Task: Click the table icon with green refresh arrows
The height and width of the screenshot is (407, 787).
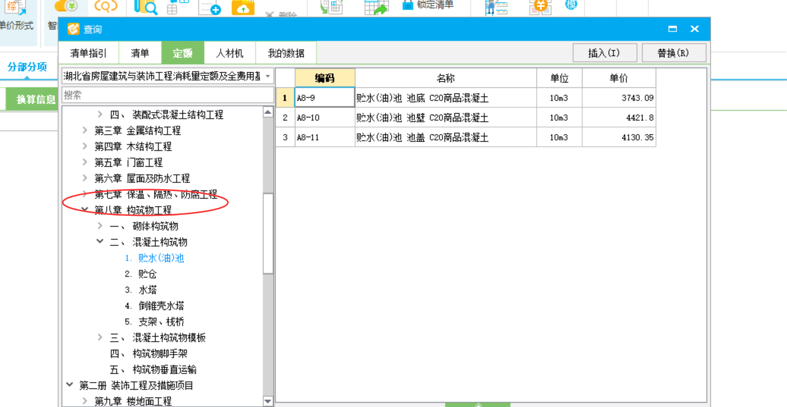Action: pyautogui.click(x=331, y=7)
